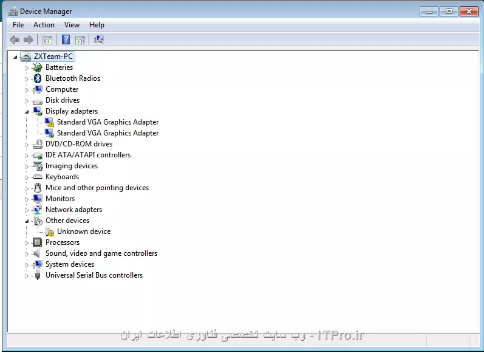Expand the Computer category arrow
Viewport: 484px width, 353px height.
pos(27,90)
